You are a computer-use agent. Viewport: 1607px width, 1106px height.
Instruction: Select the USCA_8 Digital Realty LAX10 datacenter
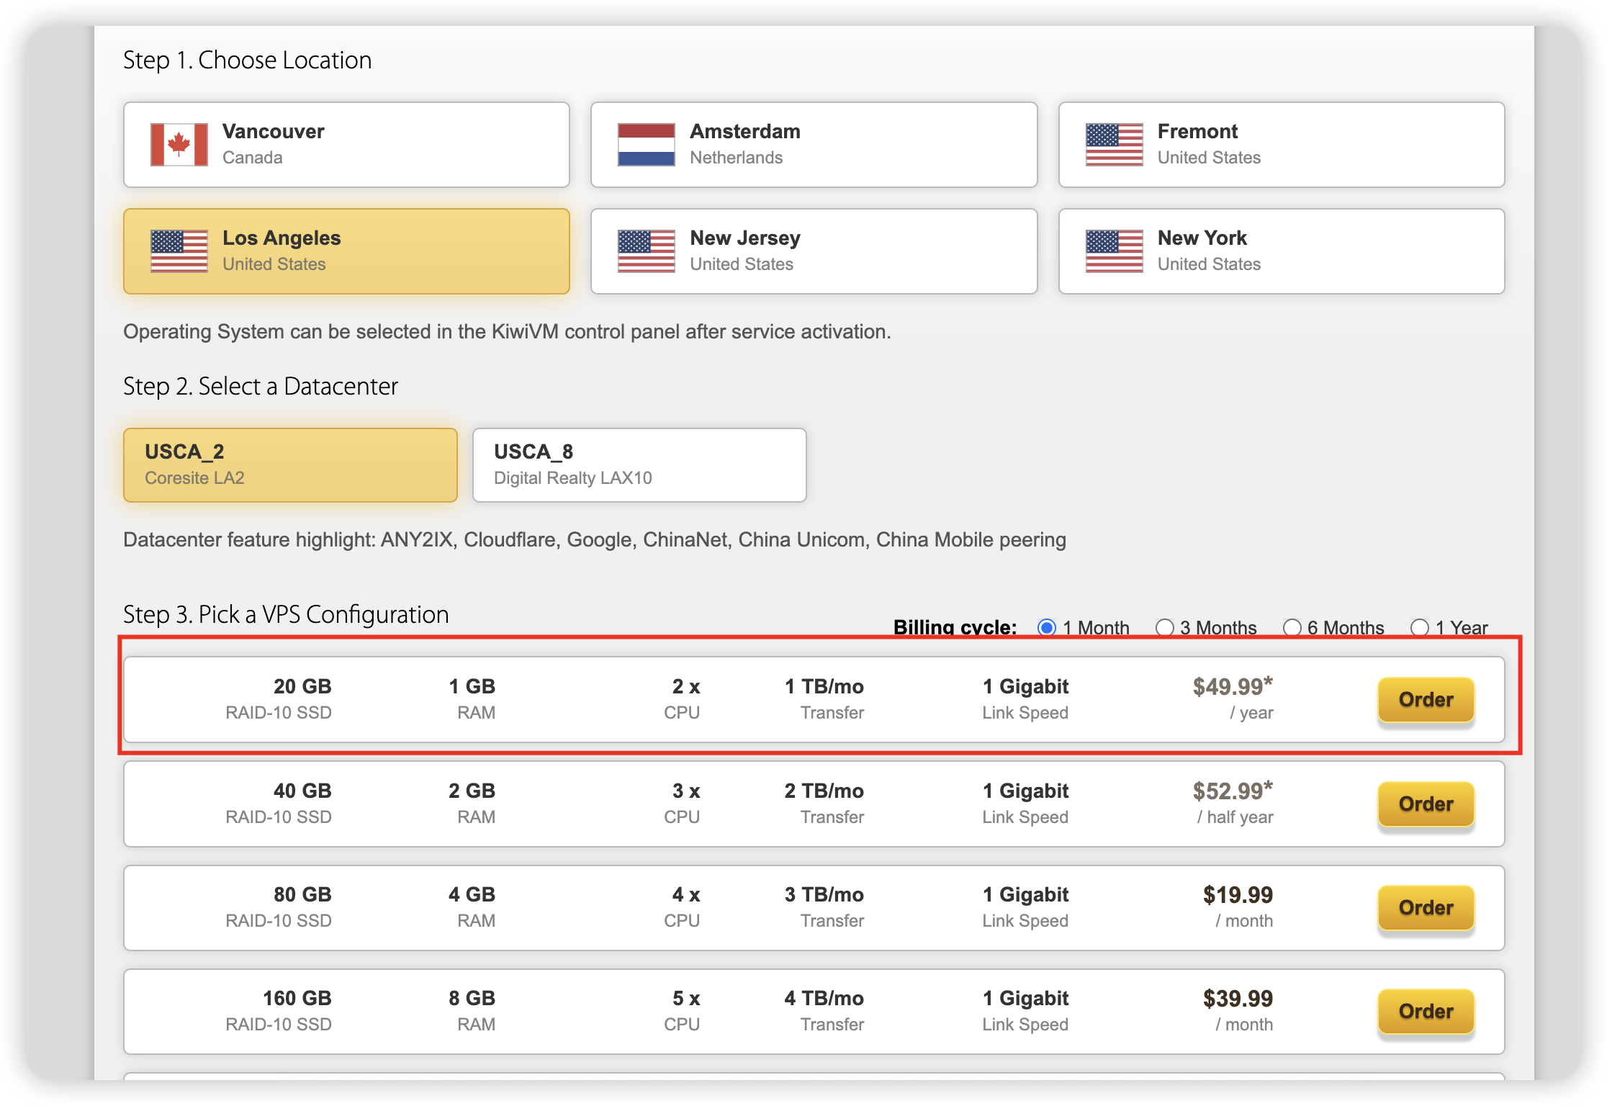pyautogui.click(x=639, y=464)
